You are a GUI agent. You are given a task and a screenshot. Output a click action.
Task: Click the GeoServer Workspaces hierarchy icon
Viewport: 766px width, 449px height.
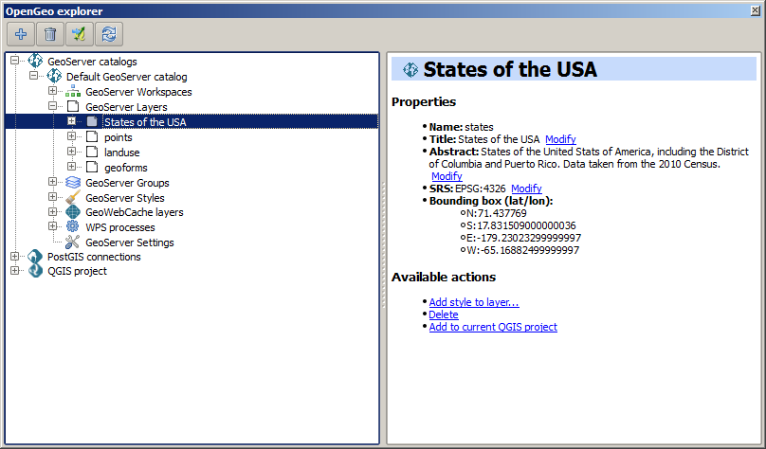click(73, 92)
